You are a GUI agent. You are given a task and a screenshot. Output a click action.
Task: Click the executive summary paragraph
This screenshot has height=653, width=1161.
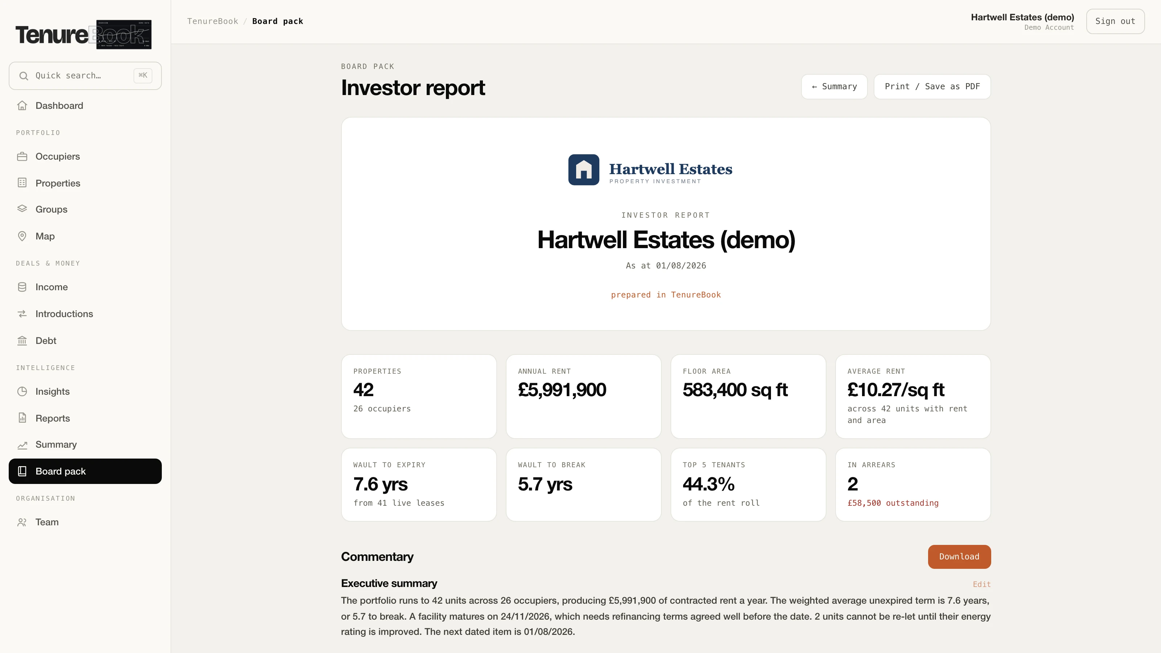(x=666, y=616)
